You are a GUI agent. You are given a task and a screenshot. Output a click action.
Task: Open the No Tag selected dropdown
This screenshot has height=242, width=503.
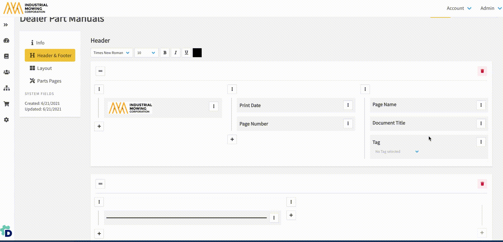pyautogui.click(x=397, y=151)
